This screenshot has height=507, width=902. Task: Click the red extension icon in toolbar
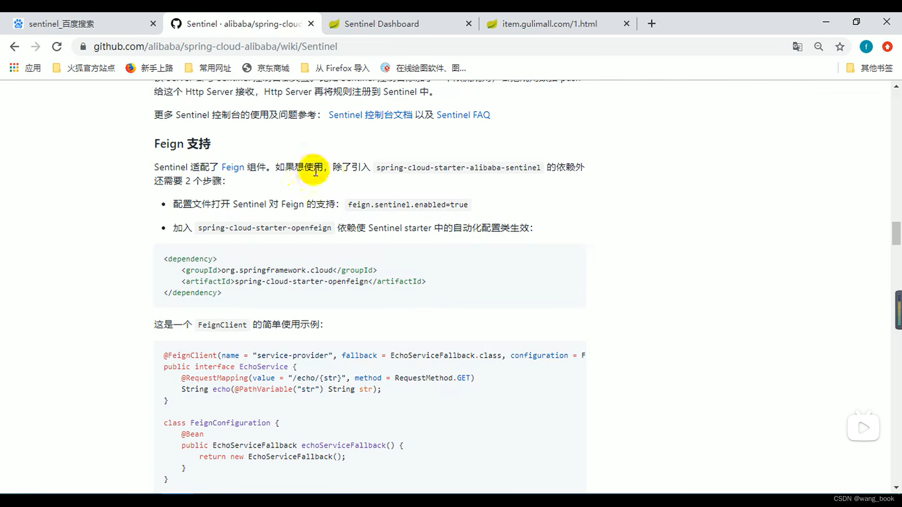[x=887, y=46]
